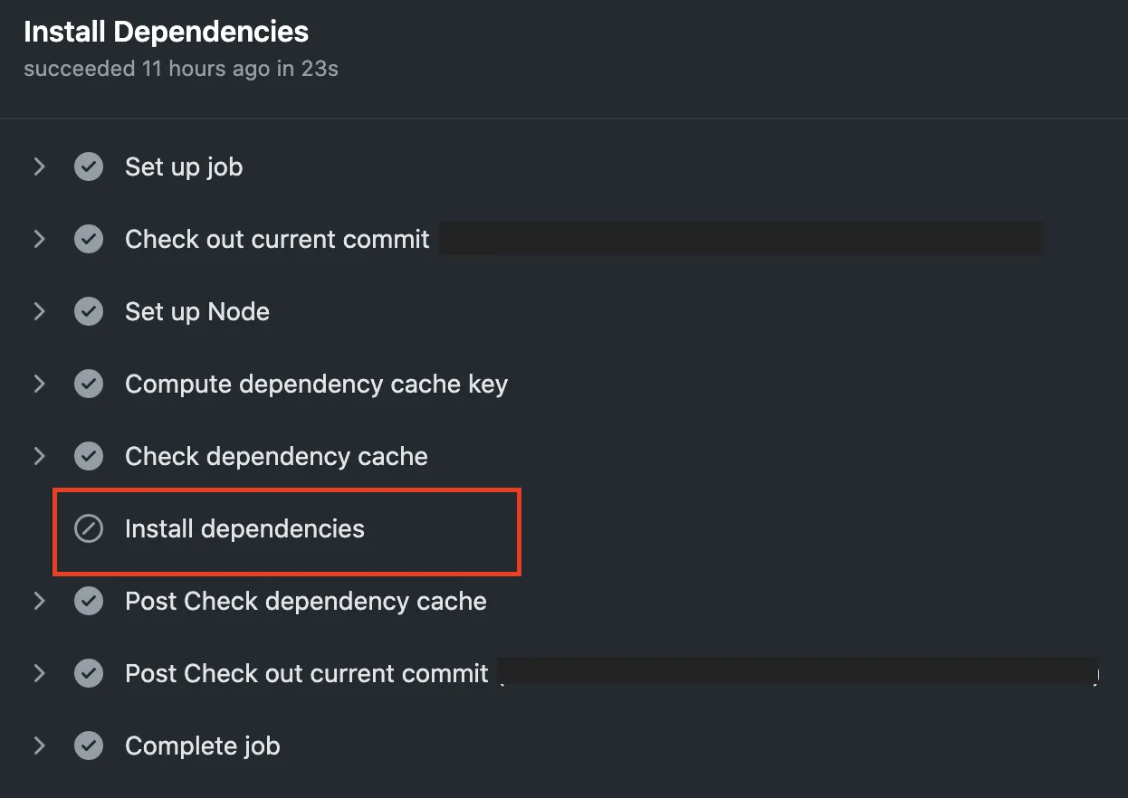
Task: Open the Post Check out current commit step label
Action: 306,674
